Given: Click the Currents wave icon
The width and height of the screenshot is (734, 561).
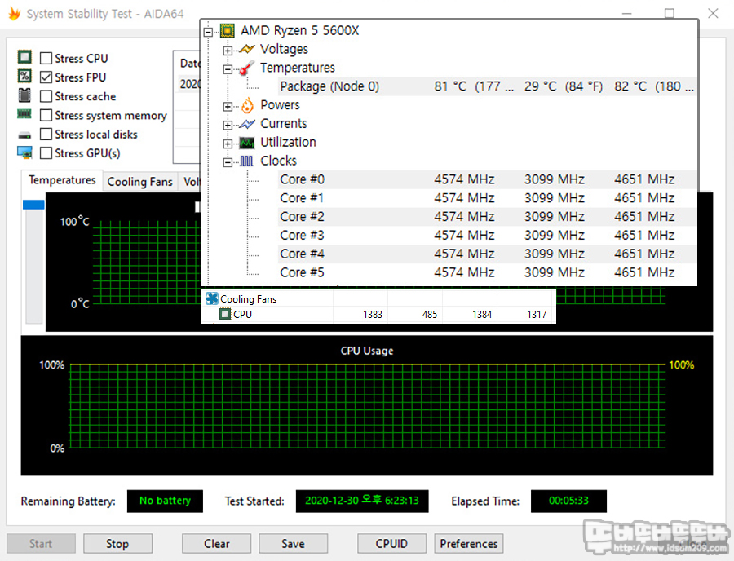Looking at the screenshot, I should coord(246,124).
